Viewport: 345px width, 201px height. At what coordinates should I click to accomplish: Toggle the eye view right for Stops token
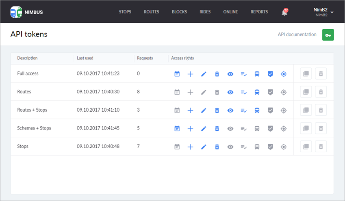tap(230, 147)
